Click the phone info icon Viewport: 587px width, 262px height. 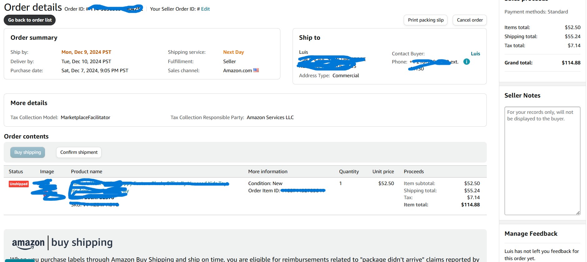pyautogui.click(x=466, y=62)
